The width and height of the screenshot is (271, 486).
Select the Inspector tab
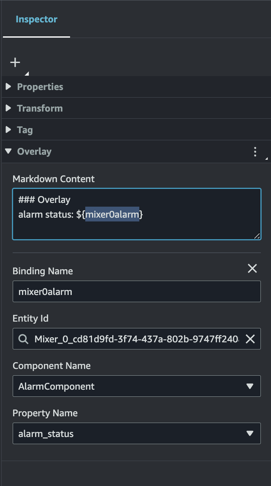point(36,19)
